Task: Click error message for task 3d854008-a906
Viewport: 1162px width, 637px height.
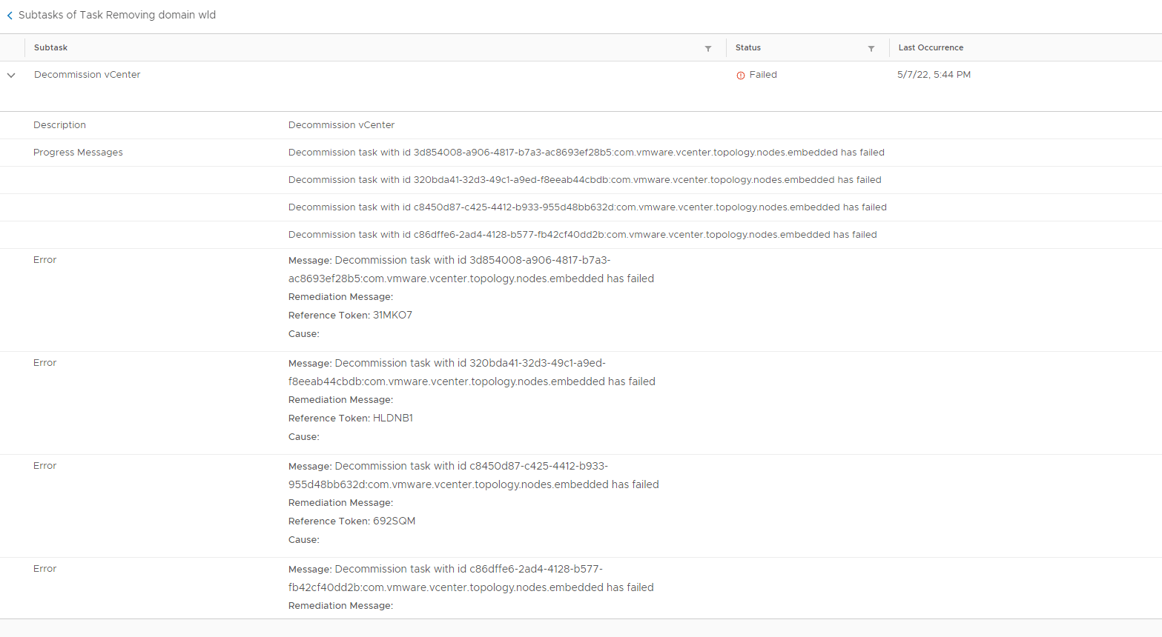Action: click(x=471, y=270)
